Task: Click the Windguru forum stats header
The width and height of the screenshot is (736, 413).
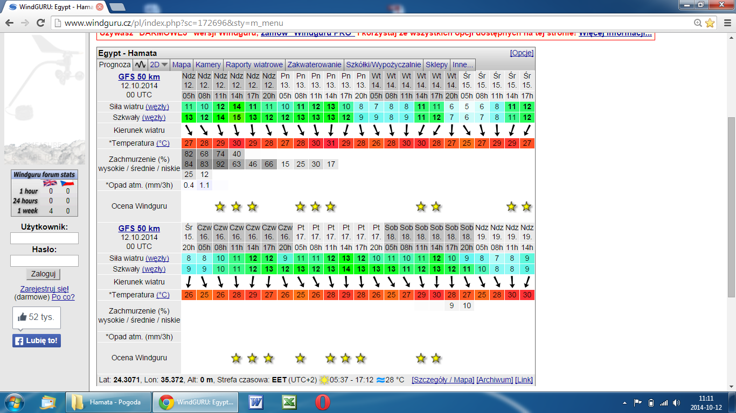Action: [44, 175]
